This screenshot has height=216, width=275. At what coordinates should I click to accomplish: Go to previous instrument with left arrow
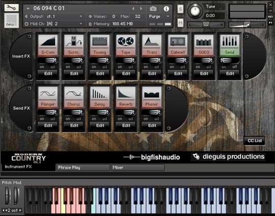point(133,9)
